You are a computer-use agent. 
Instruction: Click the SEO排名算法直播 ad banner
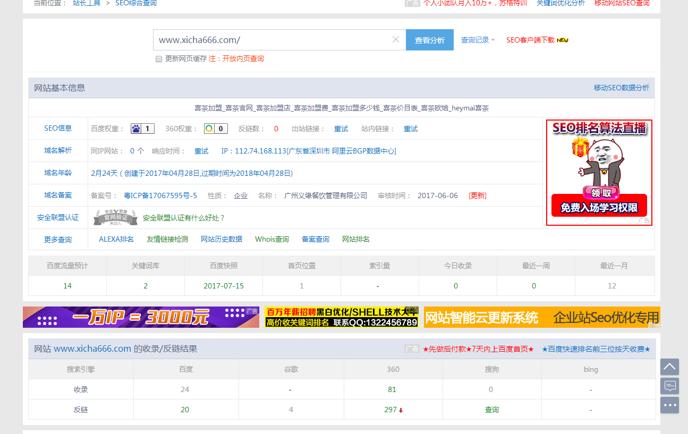pyautogui.click(x=599, y=173)
